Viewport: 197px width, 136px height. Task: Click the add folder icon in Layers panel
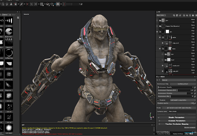coord(193,15)
